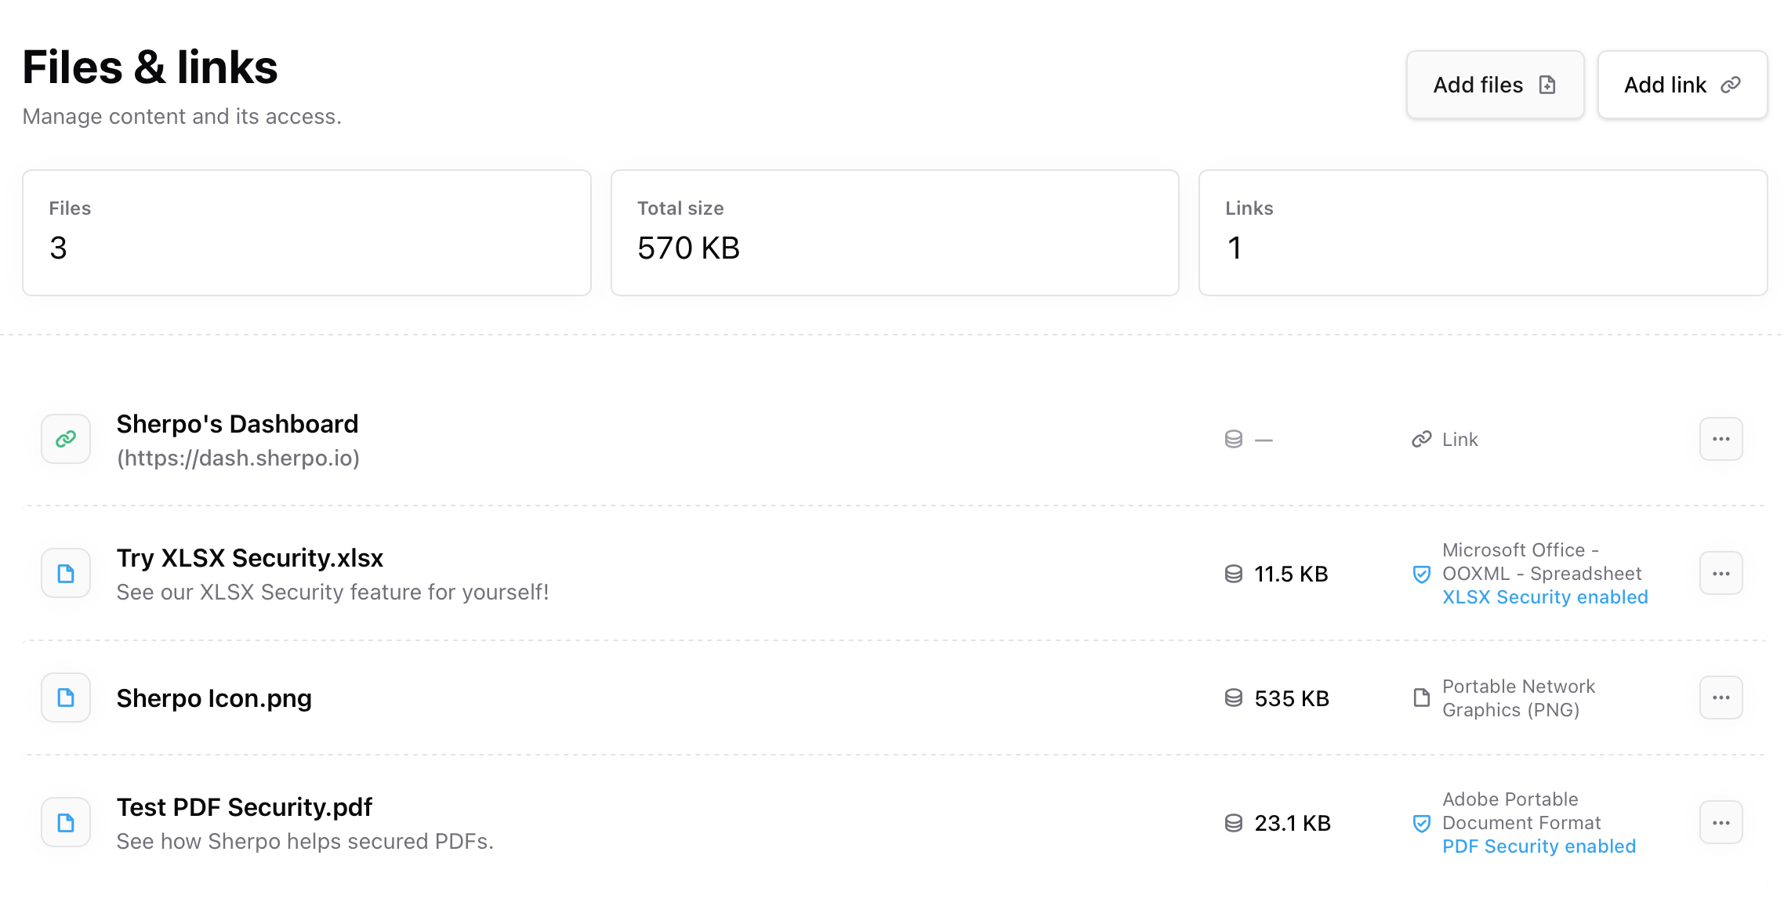Click the file icon beside Test PDF Security.pdf
The width and height of the screenshot is (1784, 906).
66,823
